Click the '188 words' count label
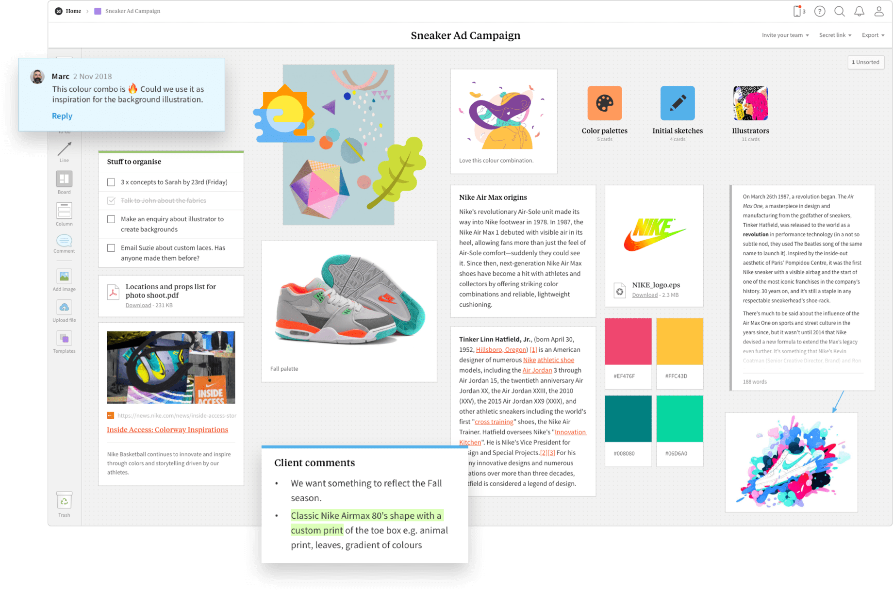 [755, 382]
